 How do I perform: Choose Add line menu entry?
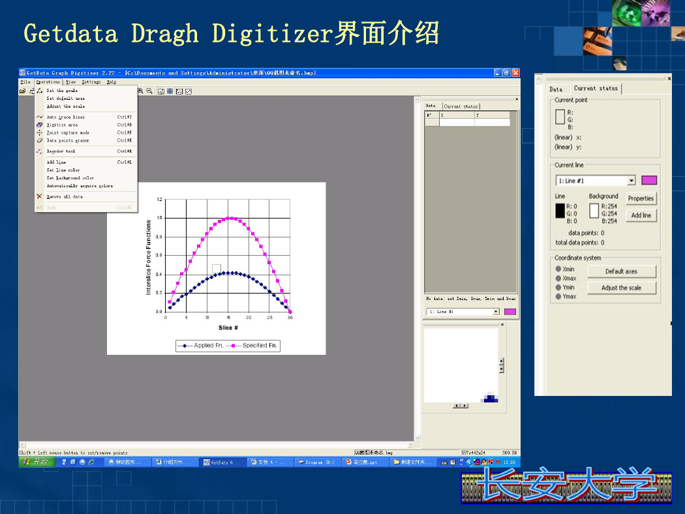coord(86,162)
